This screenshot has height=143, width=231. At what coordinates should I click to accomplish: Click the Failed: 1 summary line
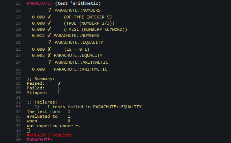[x=43, y=88]
